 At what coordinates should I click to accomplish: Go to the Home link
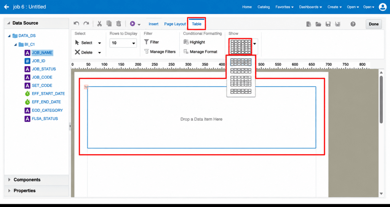[247, 7]
